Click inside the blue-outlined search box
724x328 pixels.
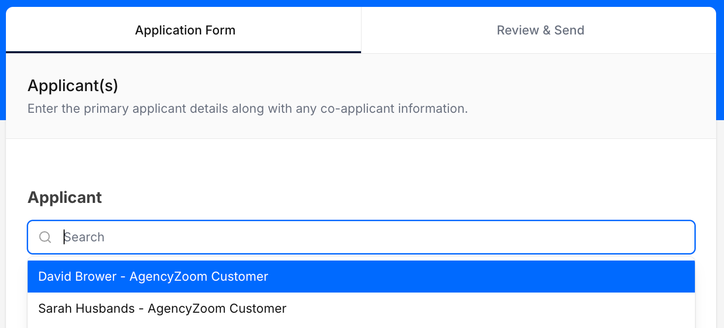click(375, 237)
